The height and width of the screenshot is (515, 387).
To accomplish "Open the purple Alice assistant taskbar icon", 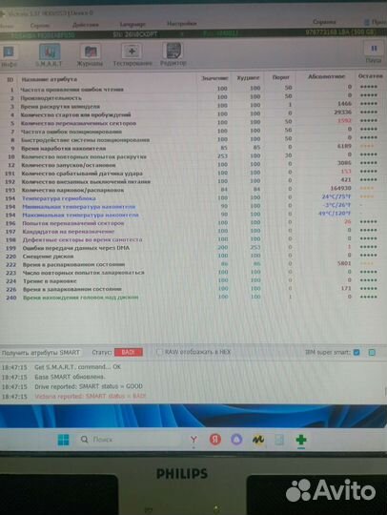I will tap(236, 439).
